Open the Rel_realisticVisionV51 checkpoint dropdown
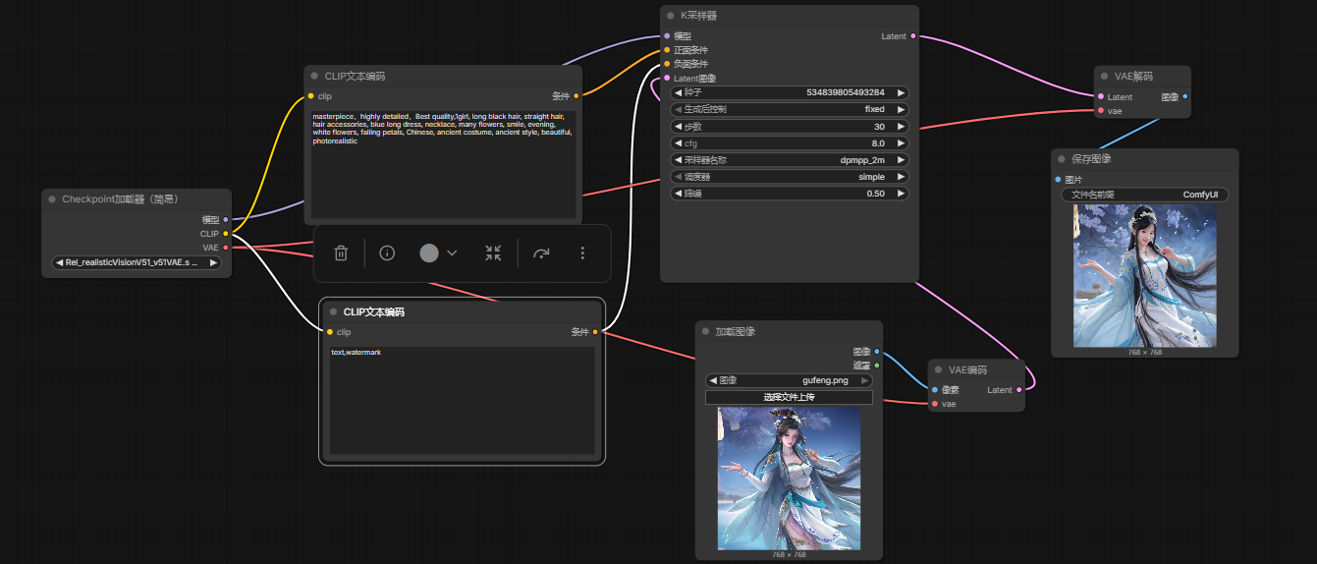Screen dimensions: 1317x564 click(x=137, y=262)
